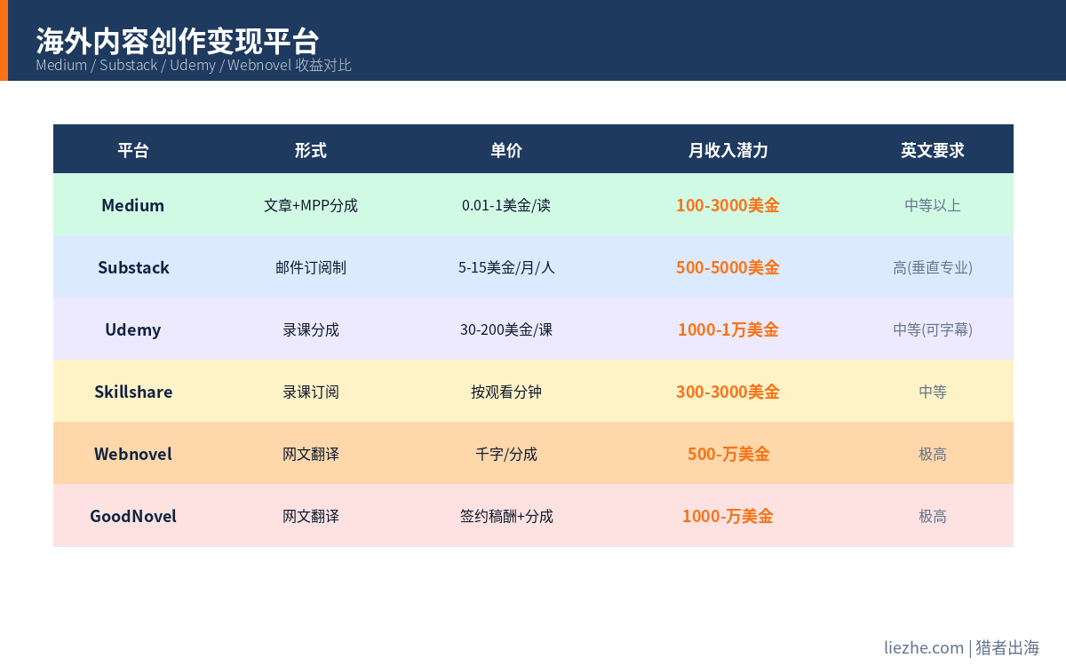
Task: Click the 形式 column header
Action: tap(311, 151)
